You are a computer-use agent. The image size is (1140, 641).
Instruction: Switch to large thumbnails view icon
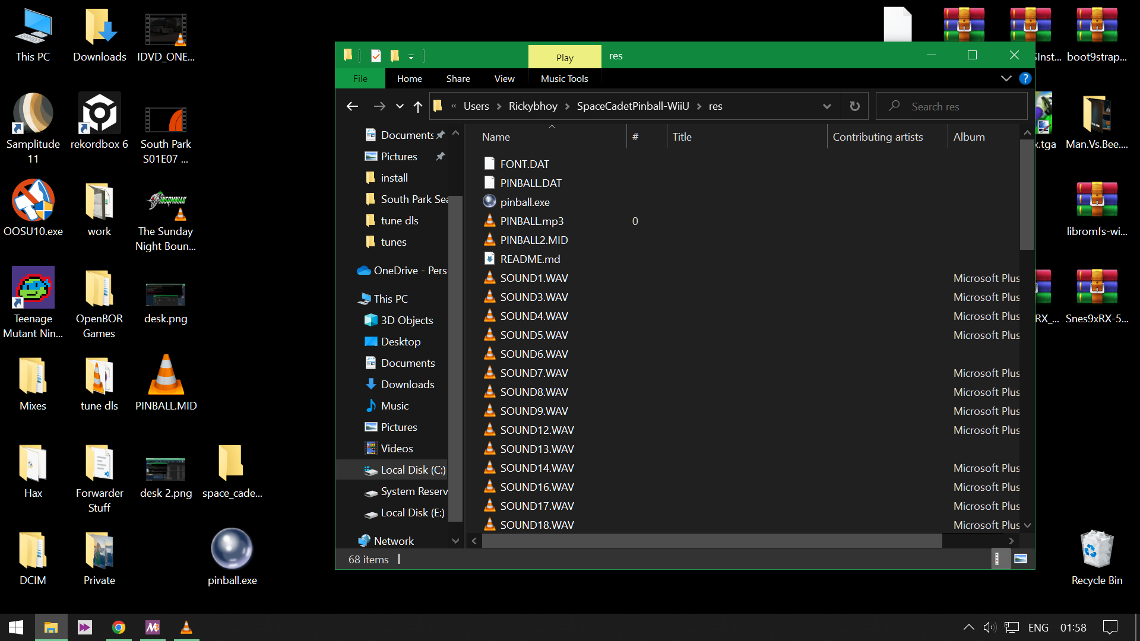1021,559
